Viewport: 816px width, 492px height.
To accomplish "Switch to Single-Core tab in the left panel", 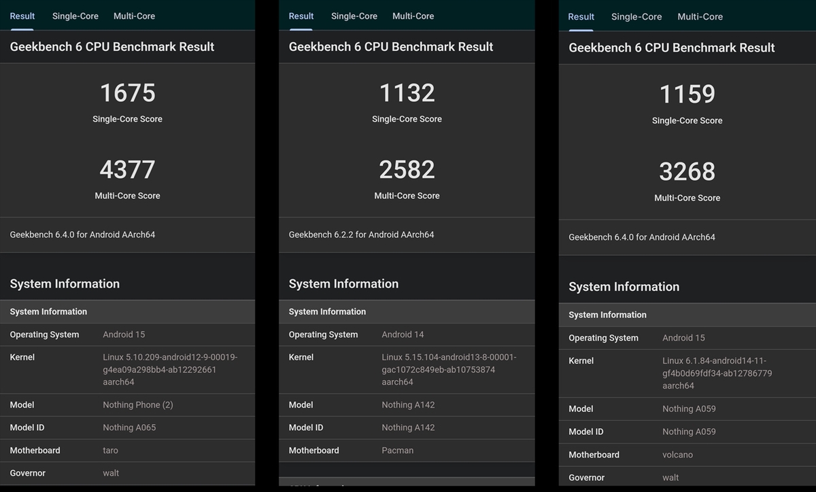I will tap(75, 16).
